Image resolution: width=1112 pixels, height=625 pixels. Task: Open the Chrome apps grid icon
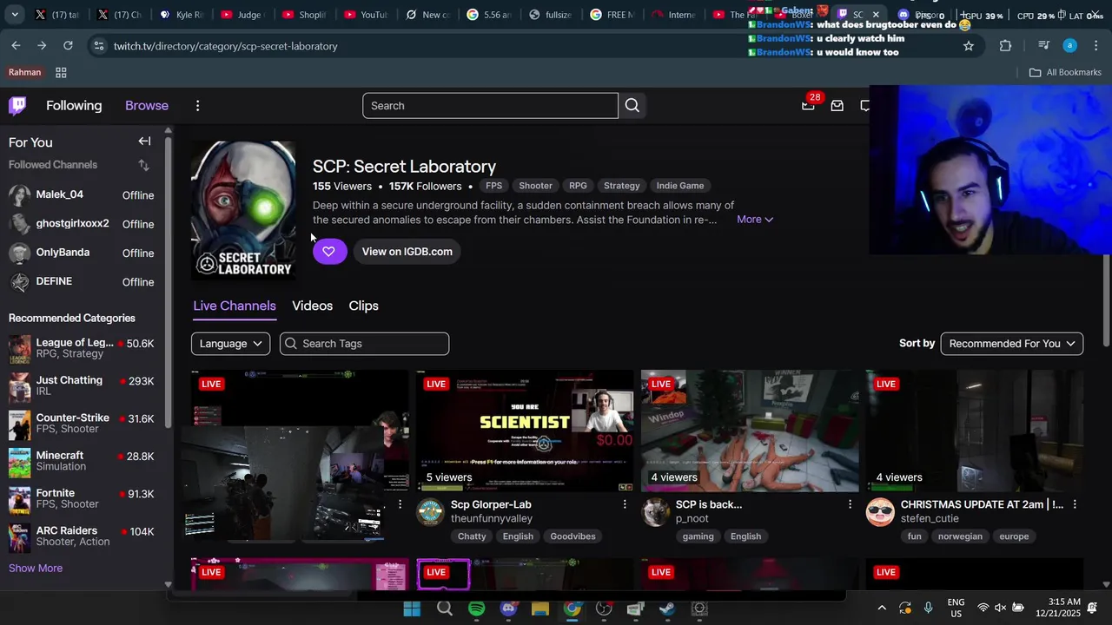61,73
